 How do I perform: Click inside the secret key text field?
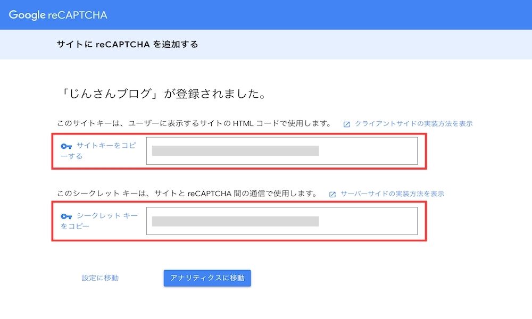282,221
